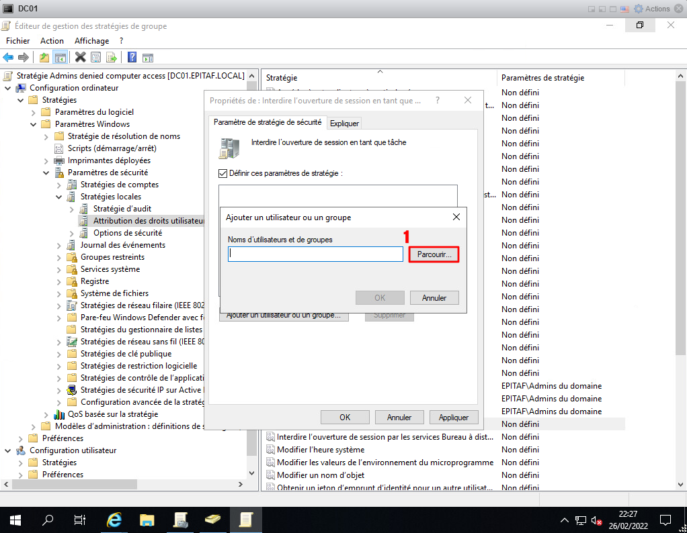Click 'Appliquer' in the properties dialog

click(453, 417)
